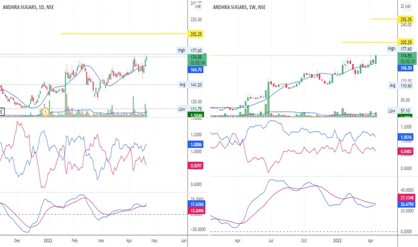Click the blue 17.6266 oscillator value

click(197, 204)
